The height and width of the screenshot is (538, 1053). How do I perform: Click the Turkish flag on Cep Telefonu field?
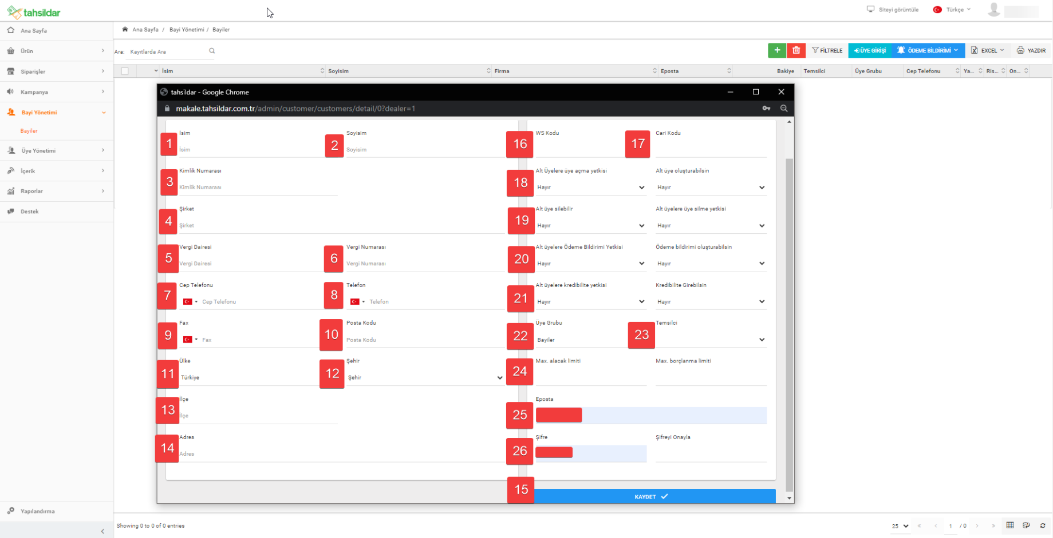(187, 301)
